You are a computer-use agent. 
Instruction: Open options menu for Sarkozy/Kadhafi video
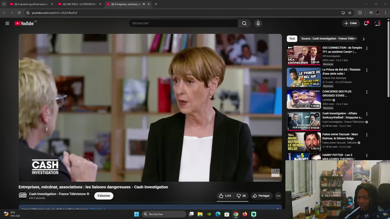click(x=367, y=114)
